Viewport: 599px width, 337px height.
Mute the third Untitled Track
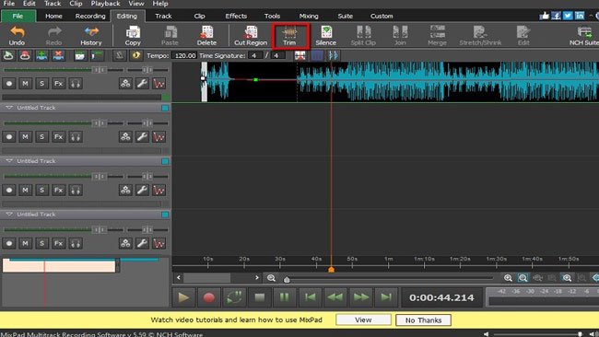pyautogui.click(x=25, y=243)
